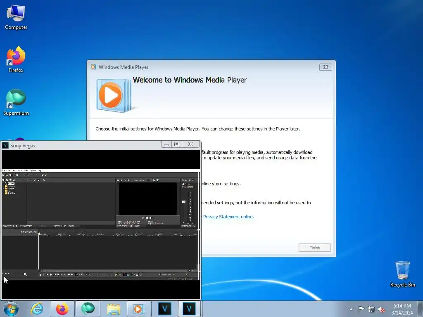Open the Tools menu in Sony Vegas
The height and width of the screenshot is (317, 423).
point(26,170)
